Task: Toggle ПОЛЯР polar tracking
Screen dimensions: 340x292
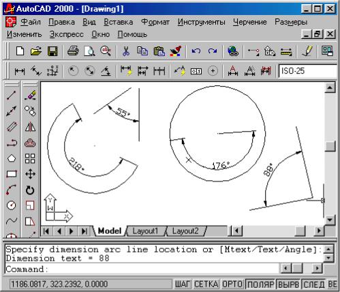Action: pyautogui.click(x=260, y=284)
